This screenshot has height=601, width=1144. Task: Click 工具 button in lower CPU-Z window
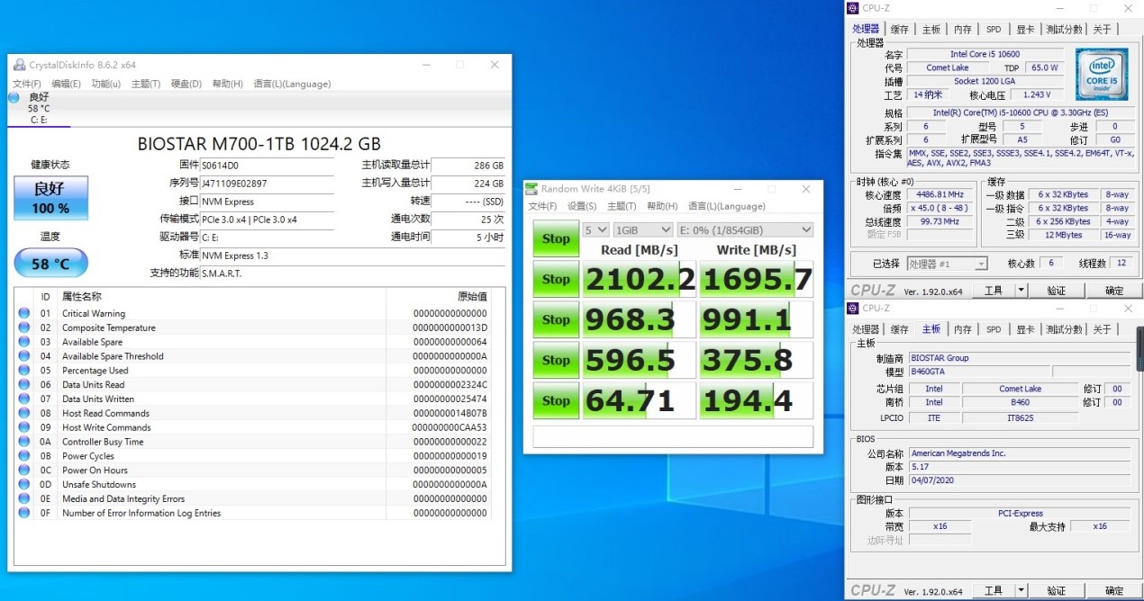[994, 590]
